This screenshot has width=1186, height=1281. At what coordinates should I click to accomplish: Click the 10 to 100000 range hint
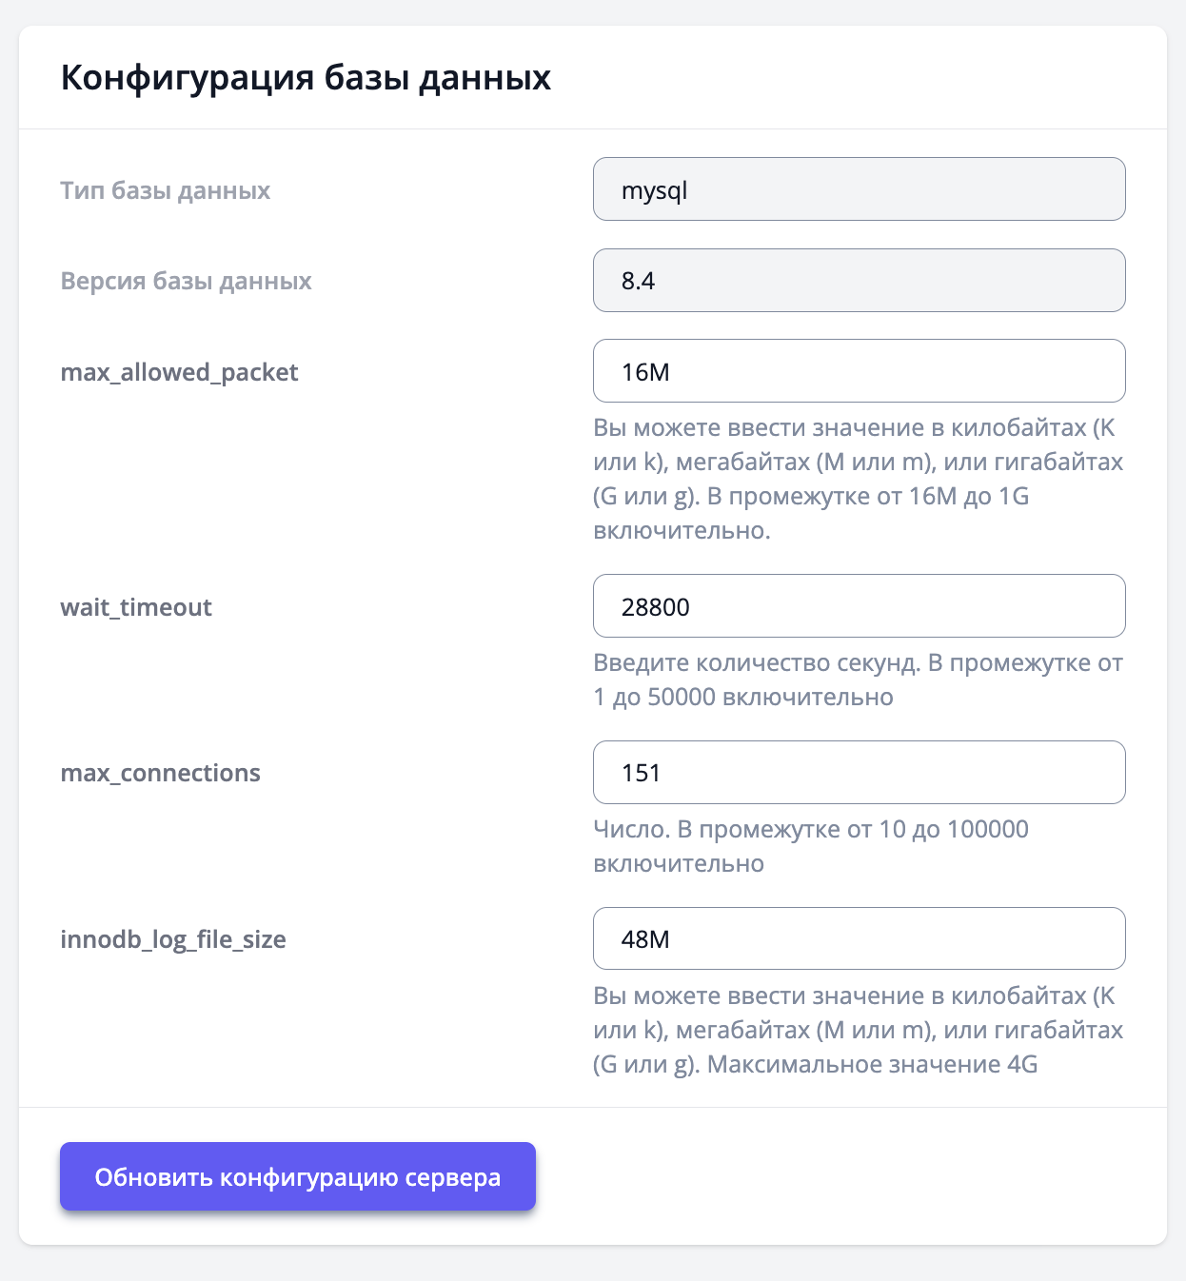[x=810, y=846]
